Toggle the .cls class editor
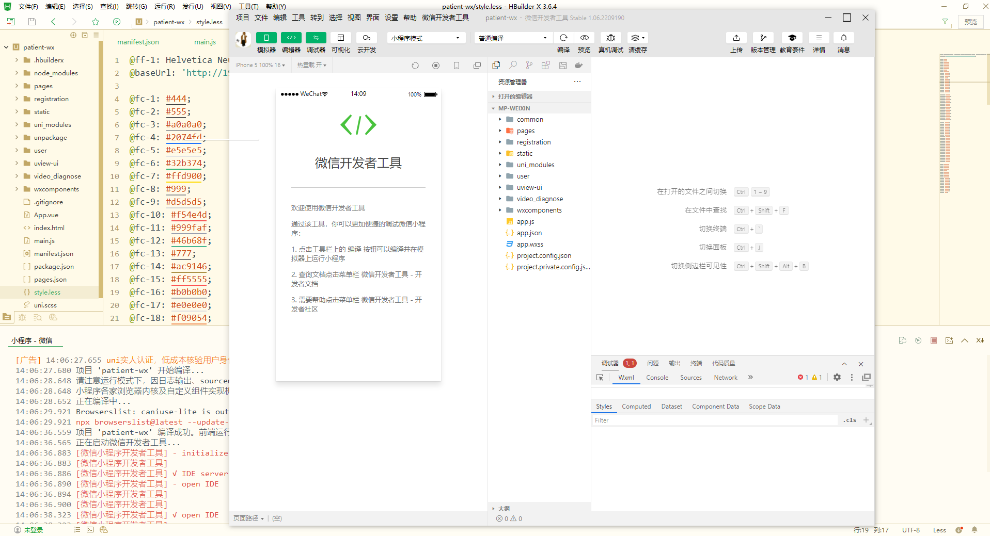 tap(850, 420)
